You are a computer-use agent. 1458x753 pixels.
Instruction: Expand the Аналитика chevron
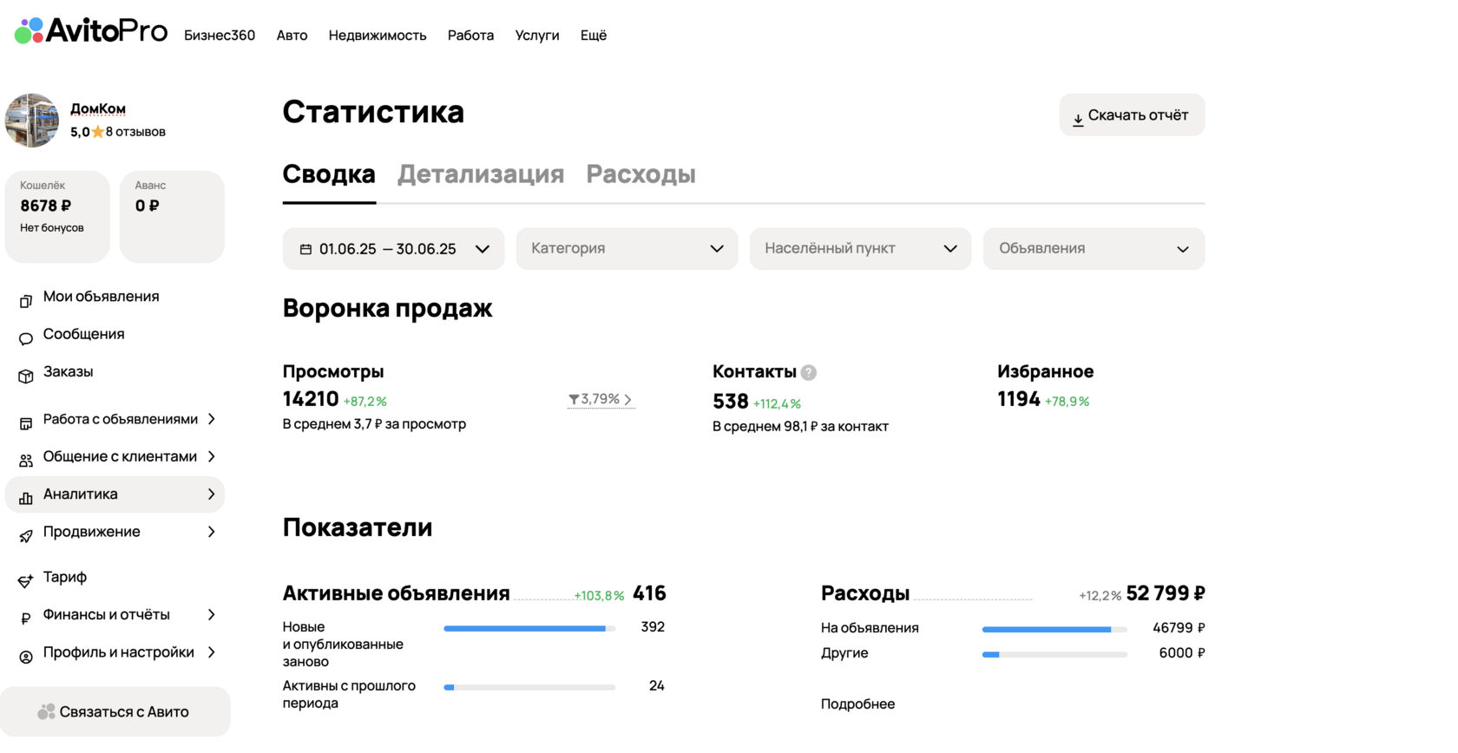(x=212, y=494)
